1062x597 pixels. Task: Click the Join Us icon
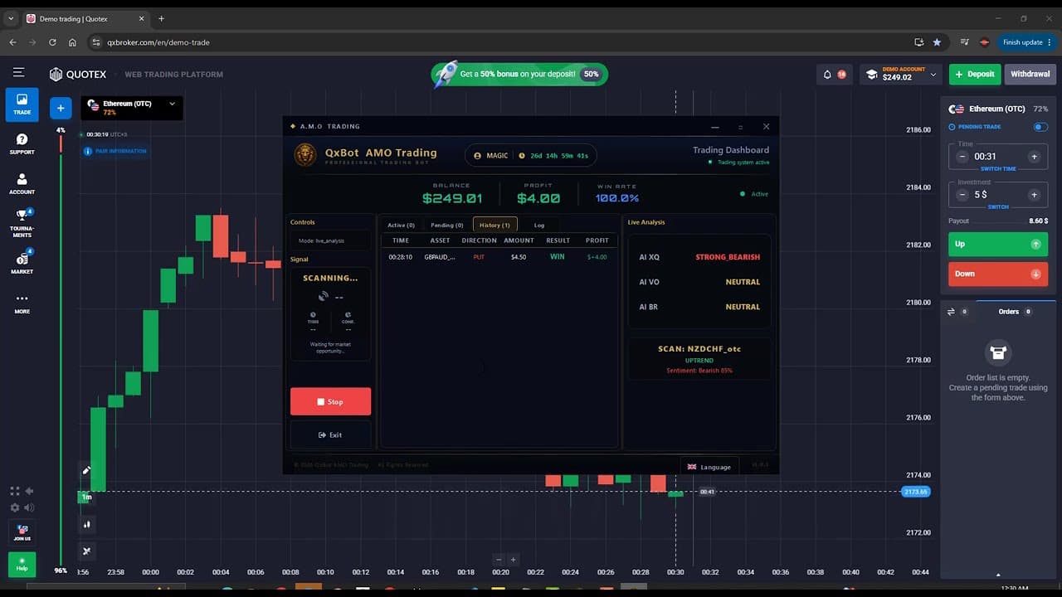(x=22, y=532)
